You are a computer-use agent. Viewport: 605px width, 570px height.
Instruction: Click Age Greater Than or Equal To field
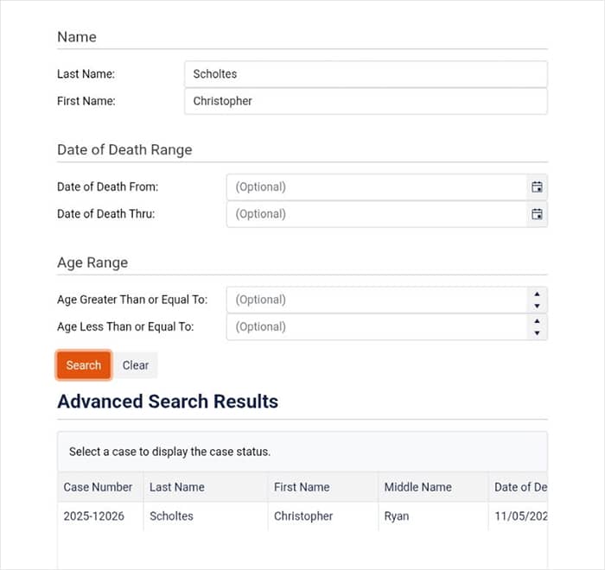click(x=376, y=300)
